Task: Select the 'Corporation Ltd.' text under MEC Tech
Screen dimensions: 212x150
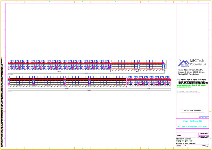Action: coord(198,64)
